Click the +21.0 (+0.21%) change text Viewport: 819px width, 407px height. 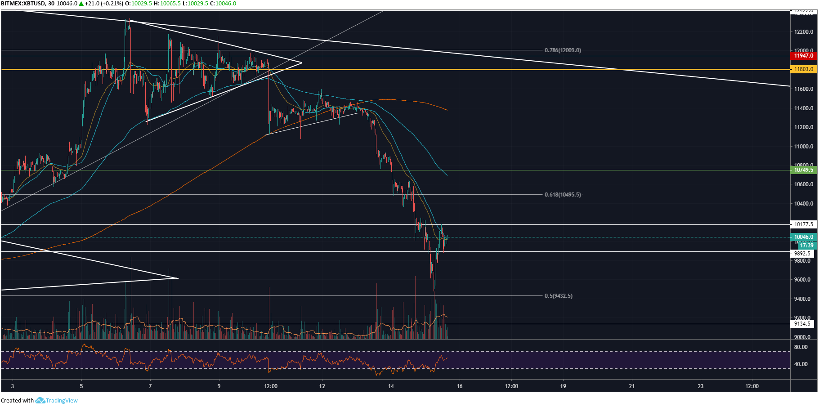click(104, 4)
